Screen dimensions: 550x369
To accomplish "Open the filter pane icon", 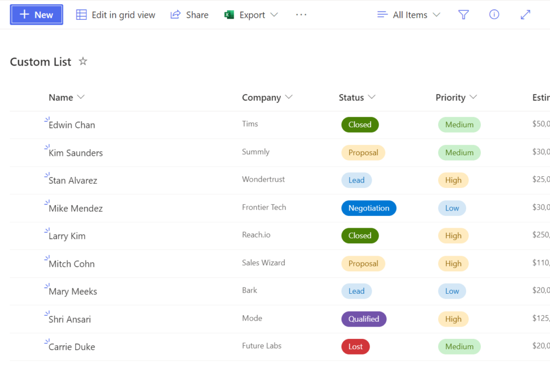I will [x=464, y=15].
